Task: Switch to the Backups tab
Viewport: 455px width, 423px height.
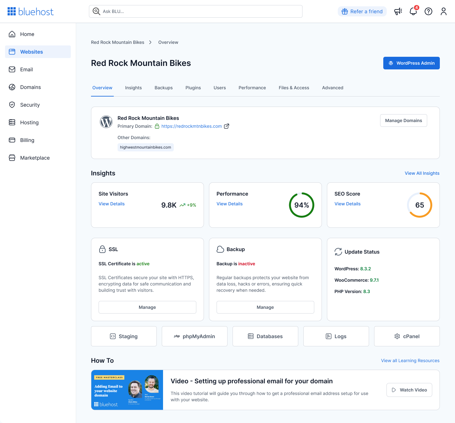Action: point(164,88)
